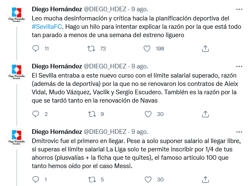View the profile avatar on the first tweet
The width and height of the screenshot is (250, 186).
click(x=17, y=15)
